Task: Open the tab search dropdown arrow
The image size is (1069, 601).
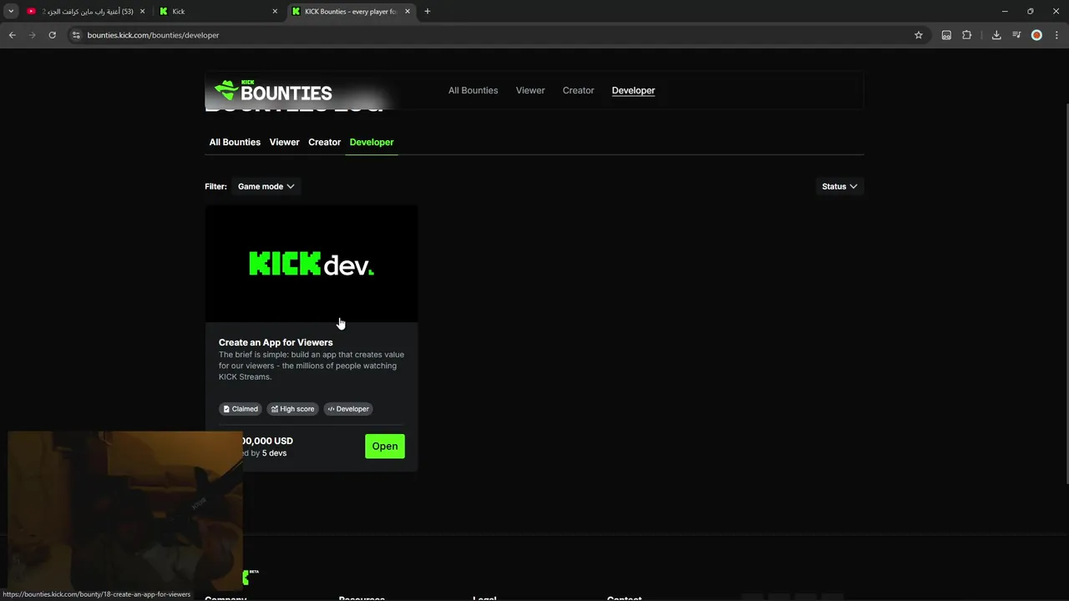Action: point(11,12)
